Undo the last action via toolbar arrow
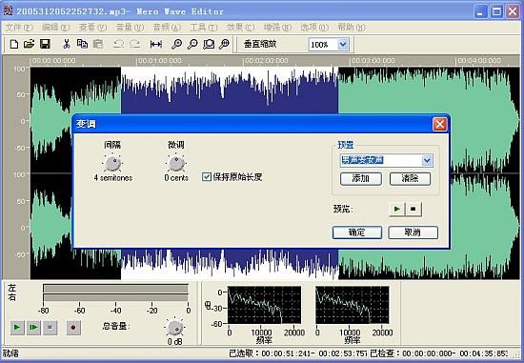 pyautogui.click(x=119, y=44)
